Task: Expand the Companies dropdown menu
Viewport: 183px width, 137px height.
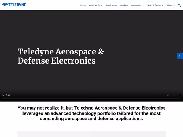Action: tap(137, 5)
